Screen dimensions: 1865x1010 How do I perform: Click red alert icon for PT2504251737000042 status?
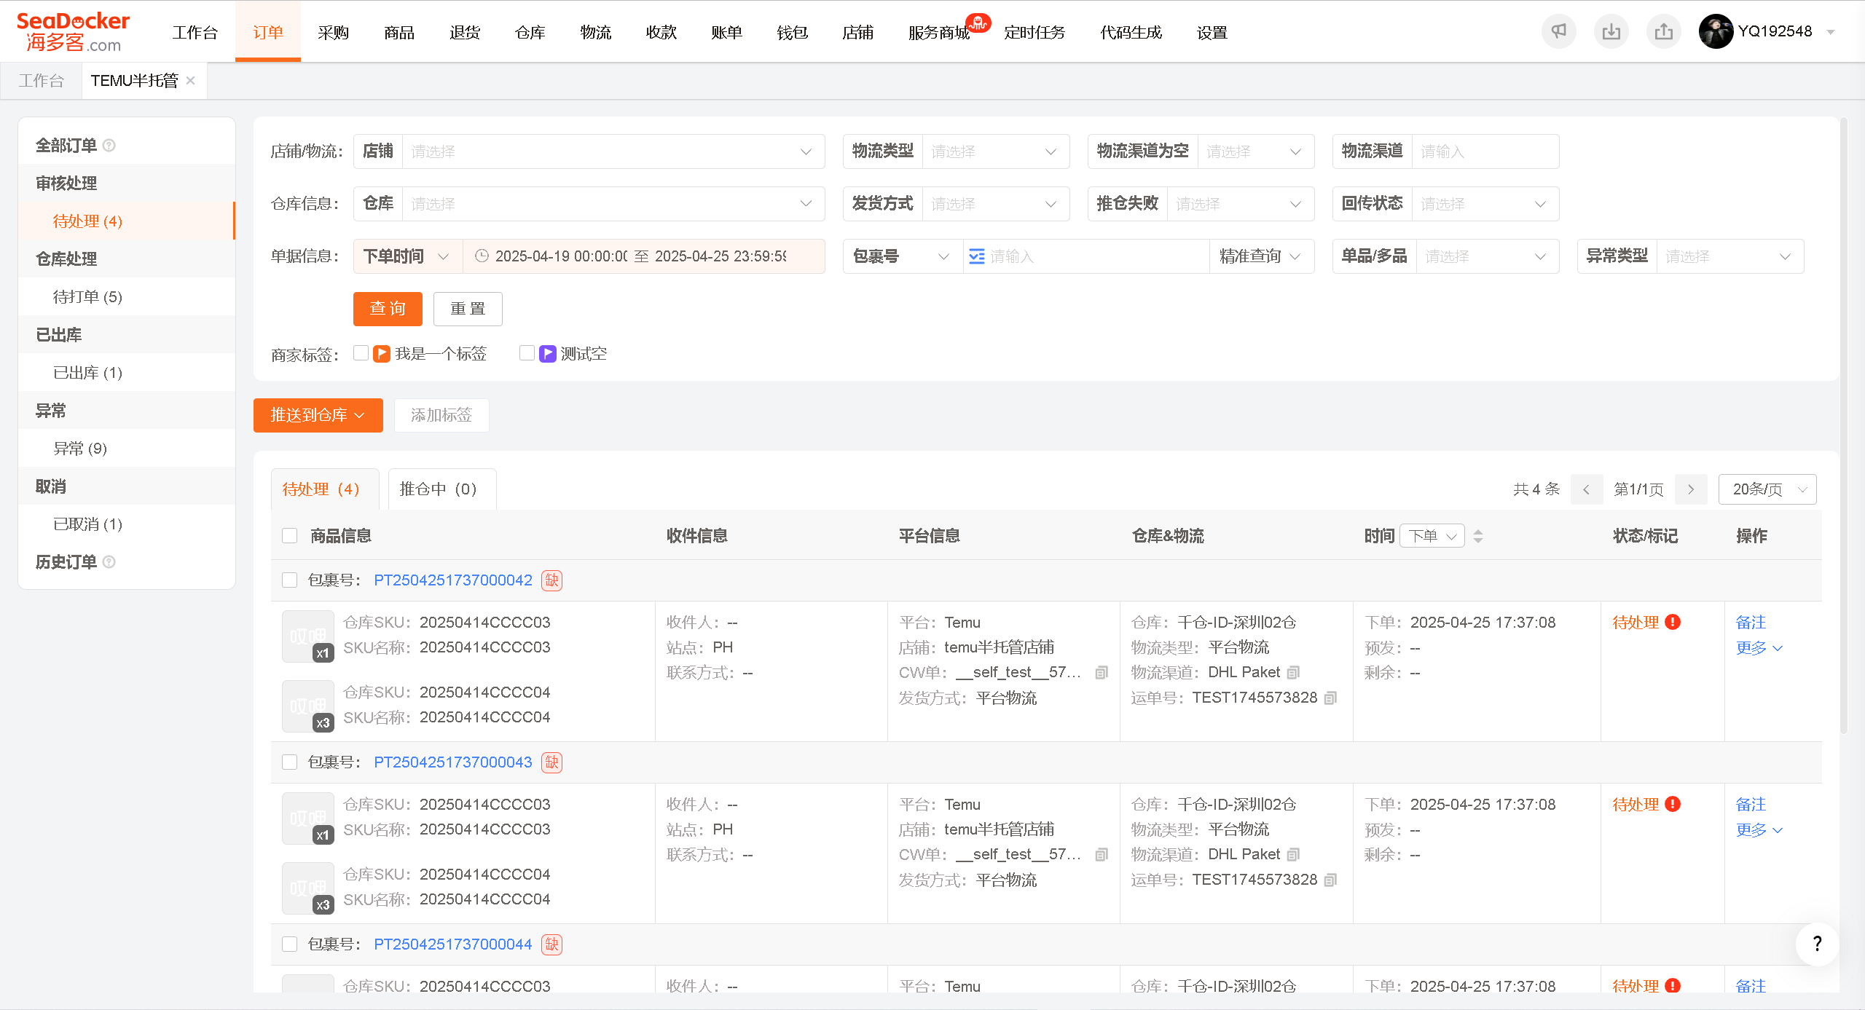tap(1673, 622)
